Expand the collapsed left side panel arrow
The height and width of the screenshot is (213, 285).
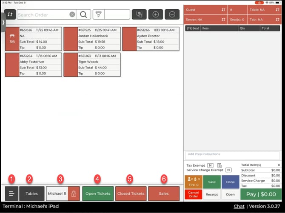(3, 21)
